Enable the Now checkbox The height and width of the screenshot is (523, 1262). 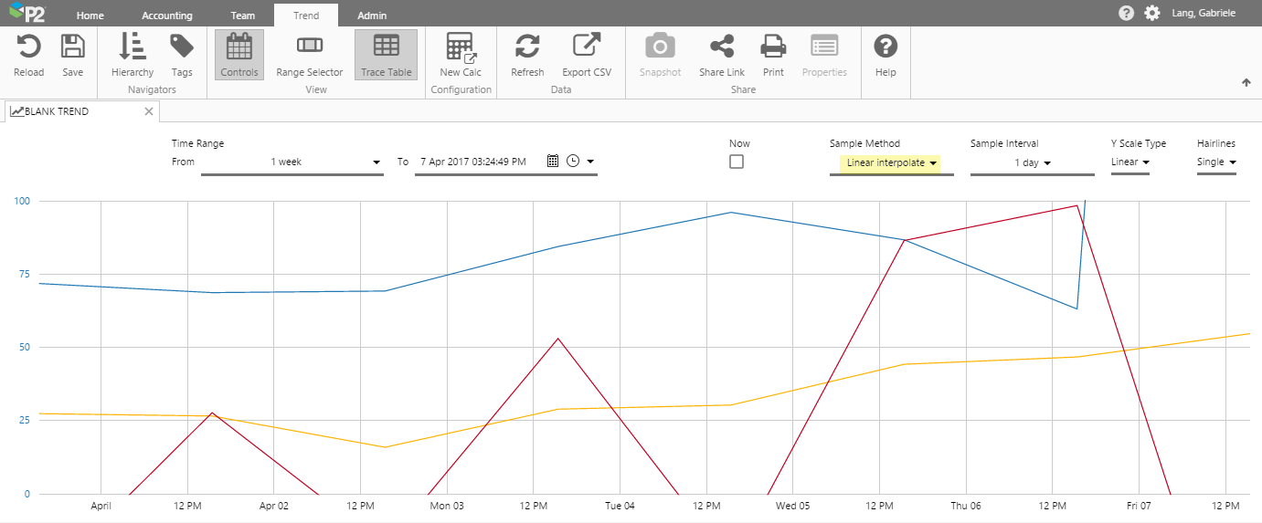pyautogui.click(x=737, y=162)
